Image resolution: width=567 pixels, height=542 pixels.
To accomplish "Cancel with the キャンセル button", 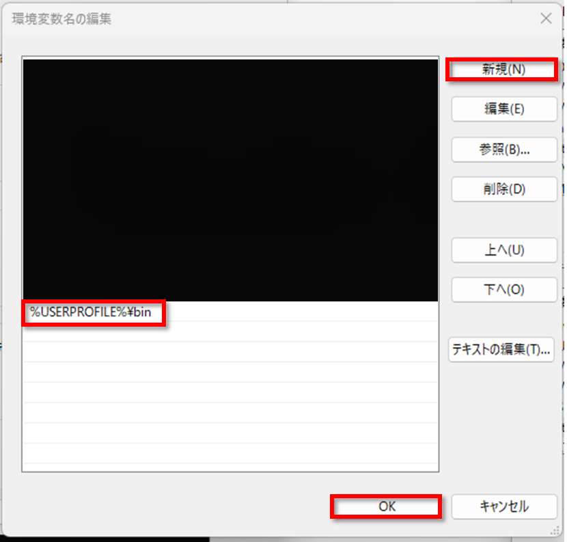I will [x=504, y=506].
